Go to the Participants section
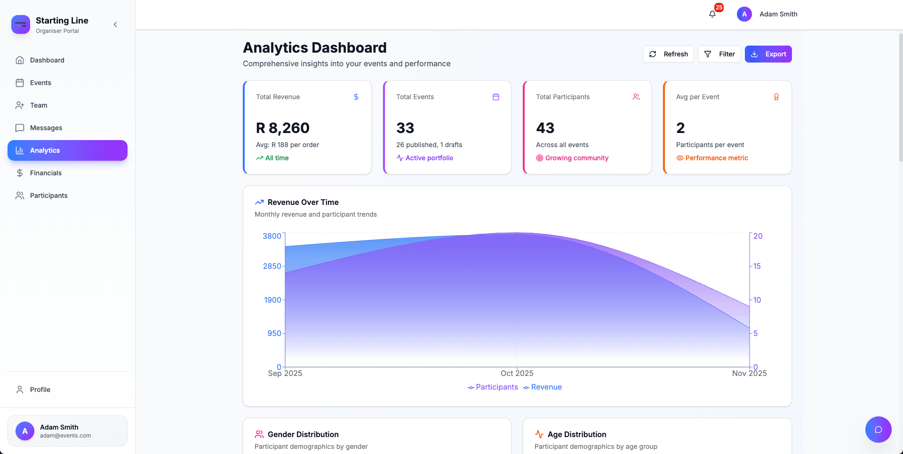Viewport: 903px width, 454px height. click(x=48, y=195)
